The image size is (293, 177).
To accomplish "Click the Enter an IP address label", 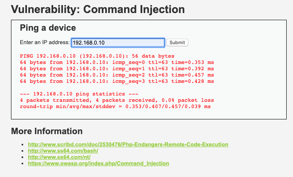I will (x=45, y=42).
